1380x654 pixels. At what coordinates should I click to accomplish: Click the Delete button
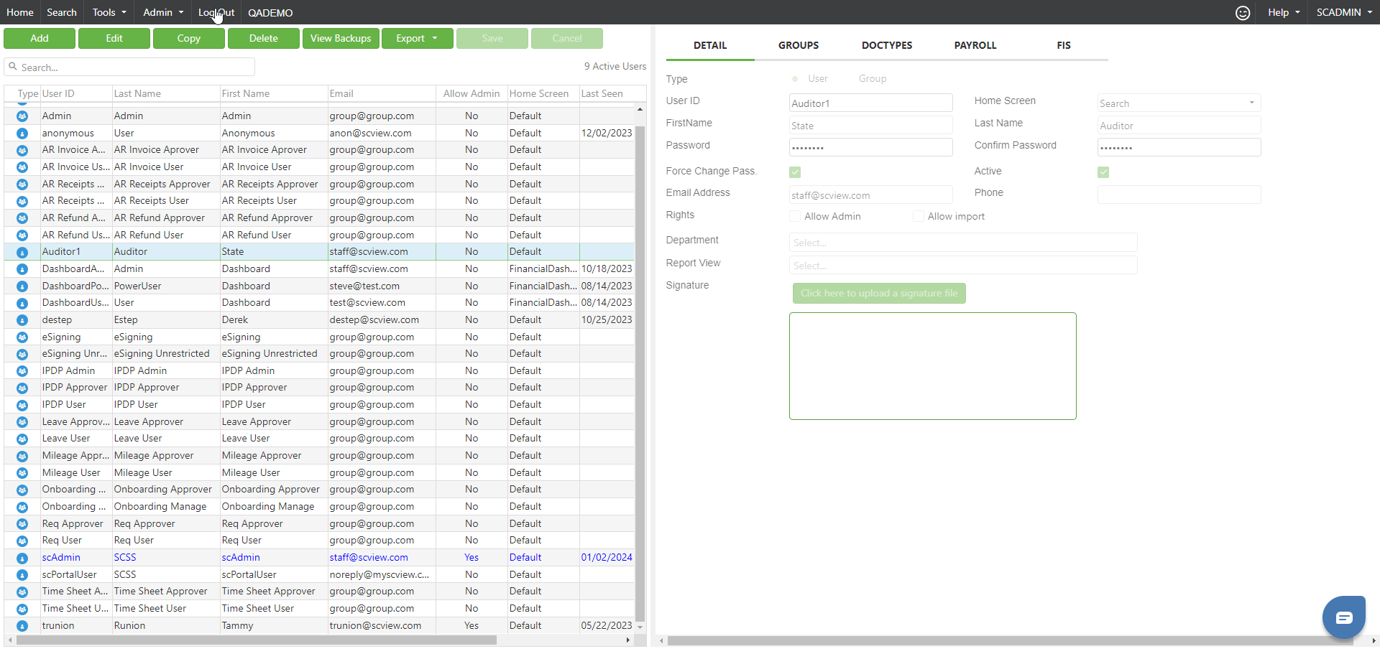(x=264, y=38)
